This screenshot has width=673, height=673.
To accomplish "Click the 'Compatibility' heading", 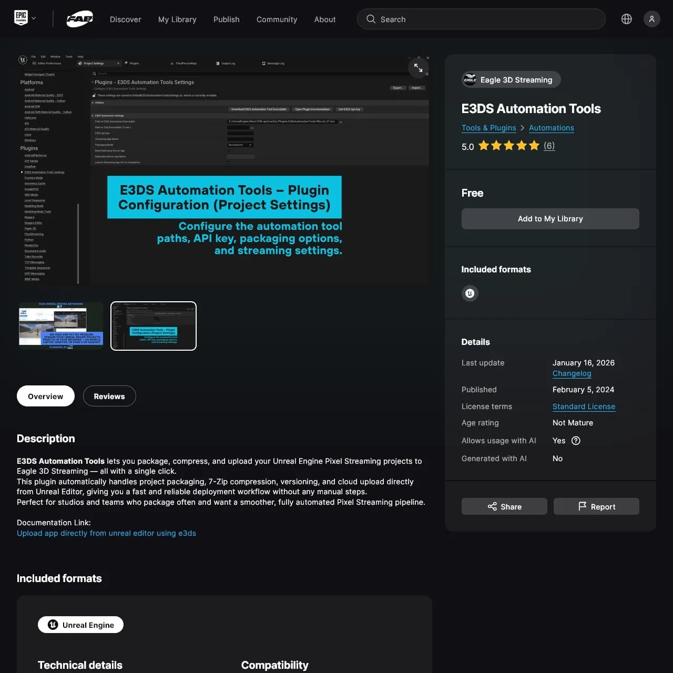I will [x=275, y=665].
